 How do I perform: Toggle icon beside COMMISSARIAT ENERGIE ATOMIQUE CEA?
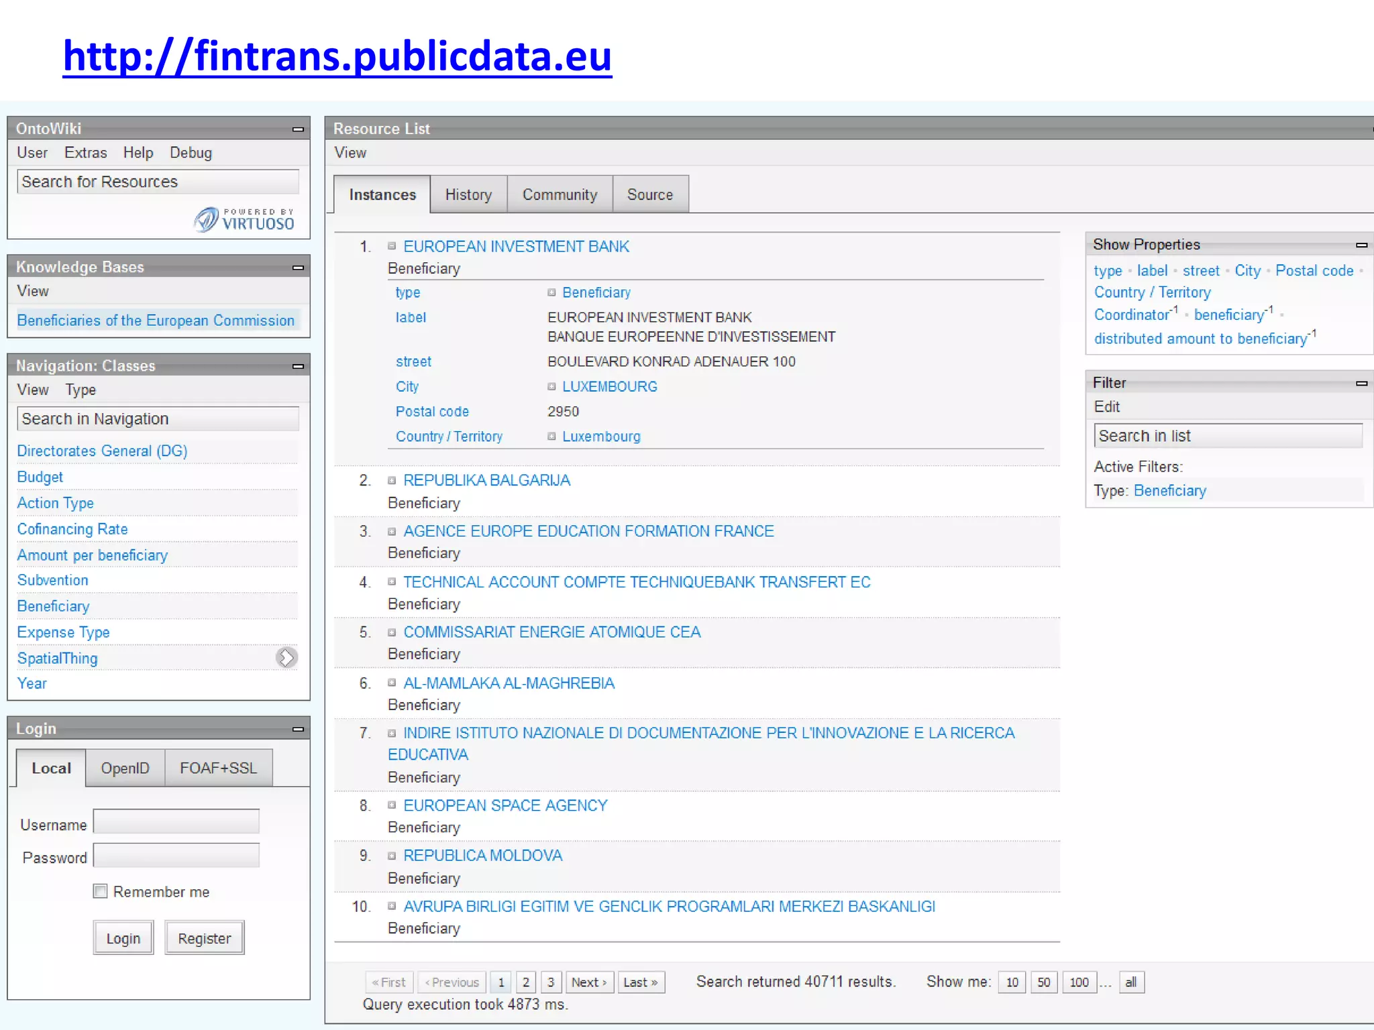pyautogui.click(x=392, y=632)
